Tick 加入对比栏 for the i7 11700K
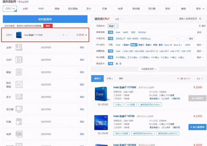 coord(96,104)
